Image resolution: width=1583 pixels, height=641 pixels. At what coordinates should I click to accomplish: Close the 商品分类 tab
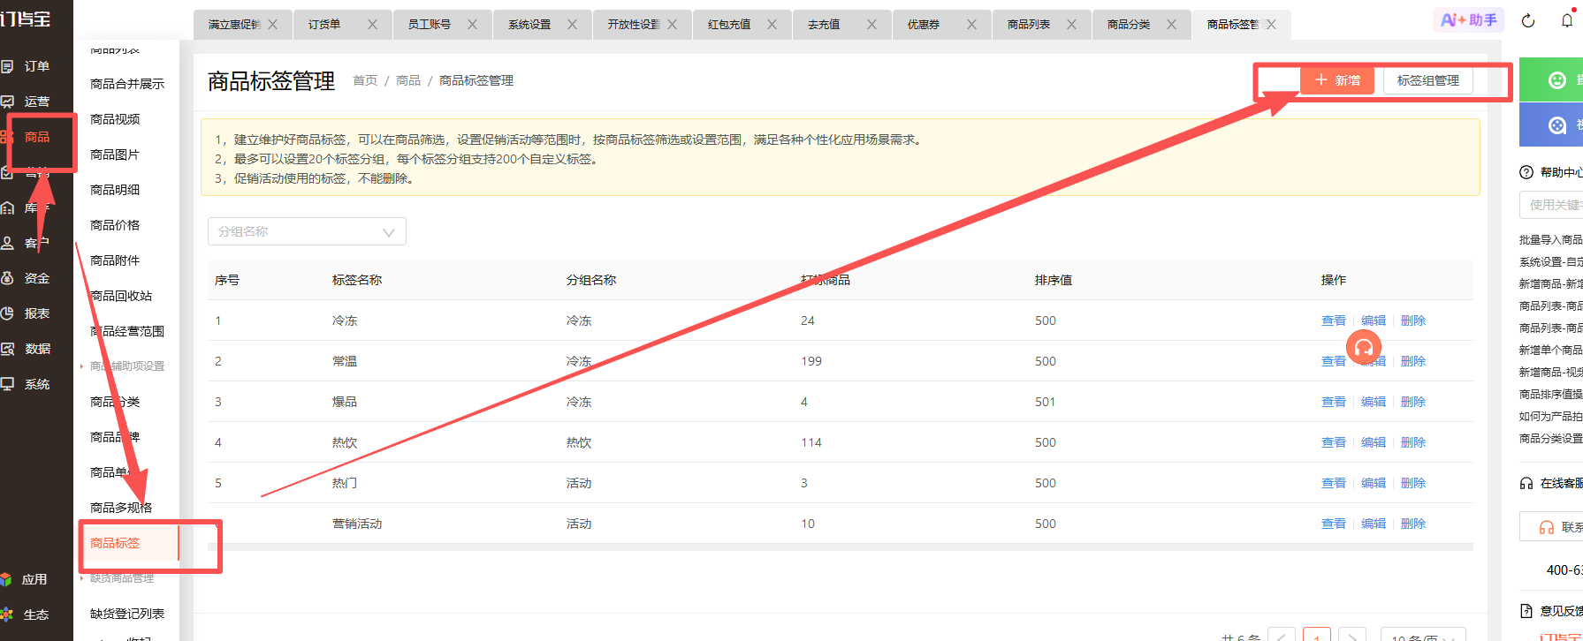tap(1171, 25)
